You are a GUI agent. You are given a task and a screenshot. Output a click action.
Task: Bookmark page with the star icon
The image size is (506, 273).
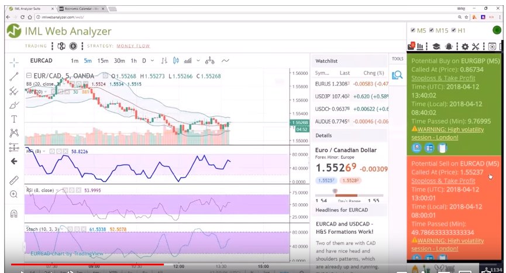(x=466, y=17)
